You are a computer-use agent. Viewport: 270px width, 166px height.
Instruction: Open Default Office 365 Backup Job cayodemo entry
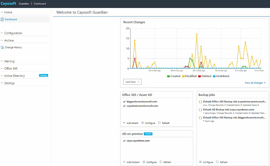click(x=235, y=102)
